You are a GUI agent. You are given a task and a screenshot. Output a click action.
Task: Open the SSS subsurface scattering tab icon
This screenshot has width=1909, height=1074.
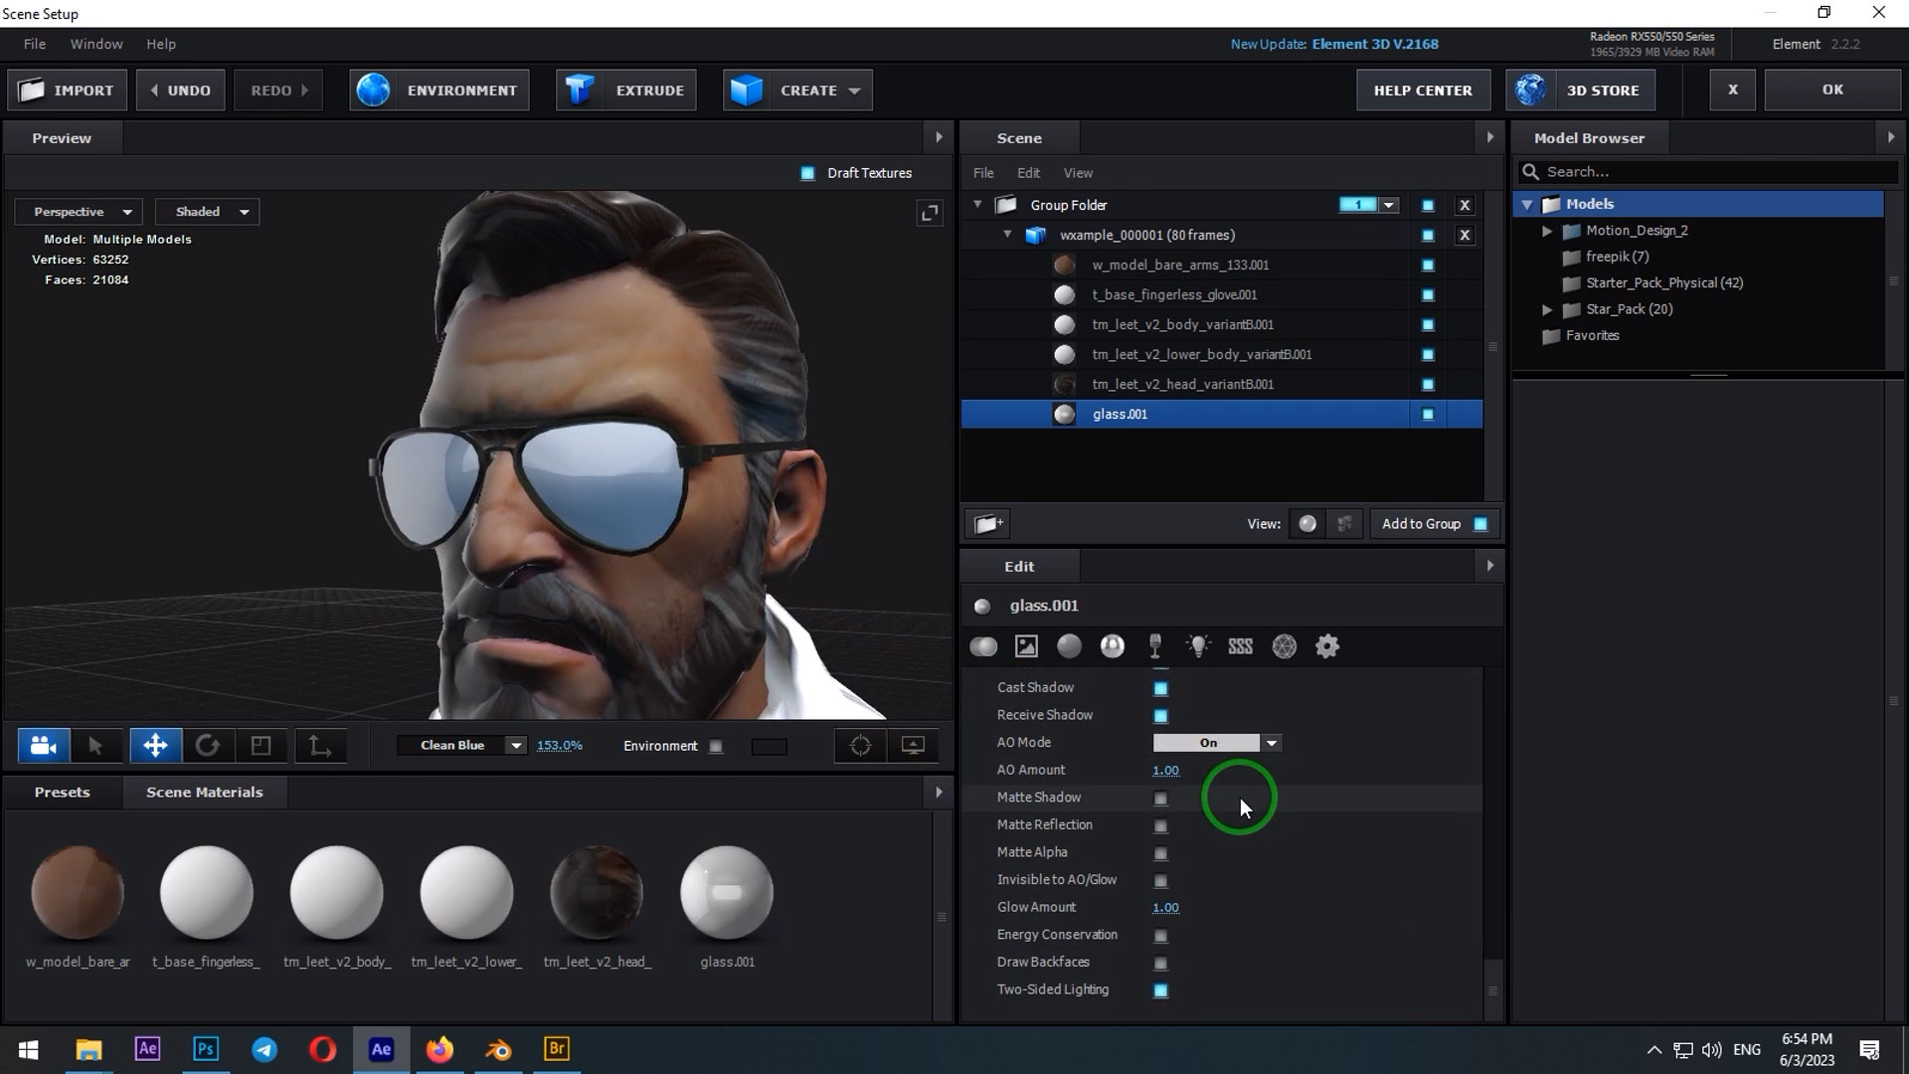coord(1240,647)
